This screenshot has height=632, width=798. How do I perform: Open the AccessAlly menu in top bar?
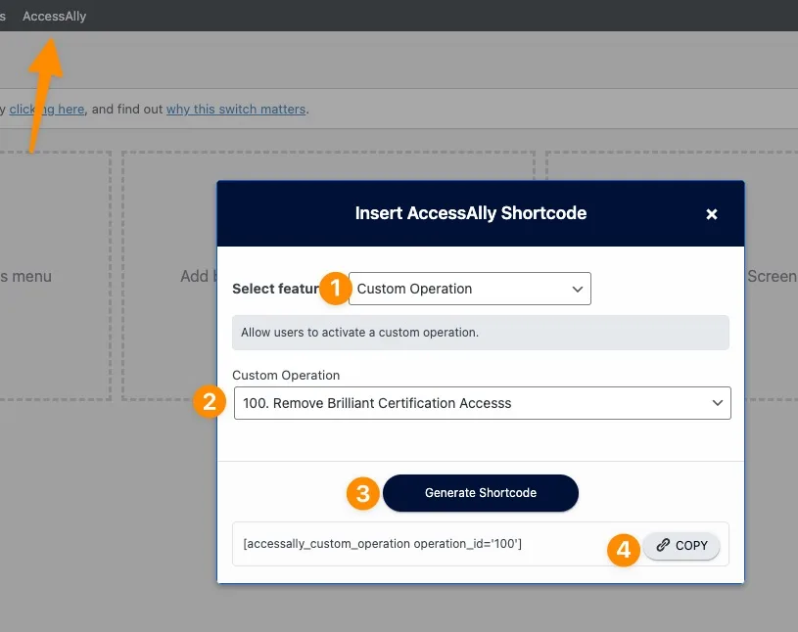coord(55,17)
